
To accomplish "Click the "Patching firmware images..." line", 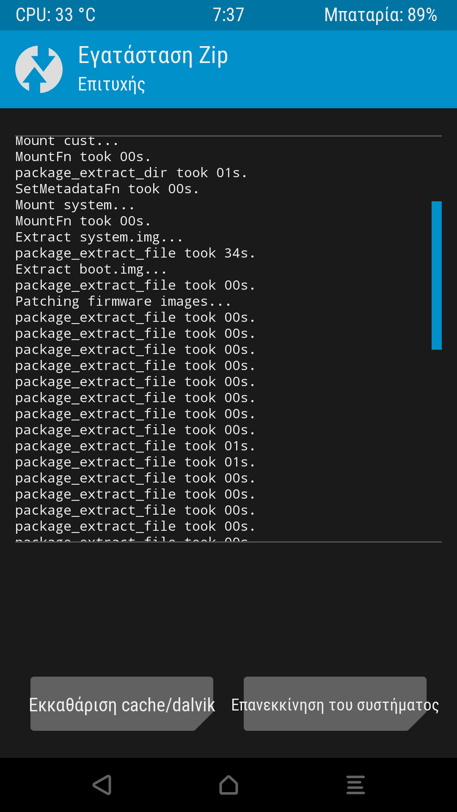I will (123, 302).
